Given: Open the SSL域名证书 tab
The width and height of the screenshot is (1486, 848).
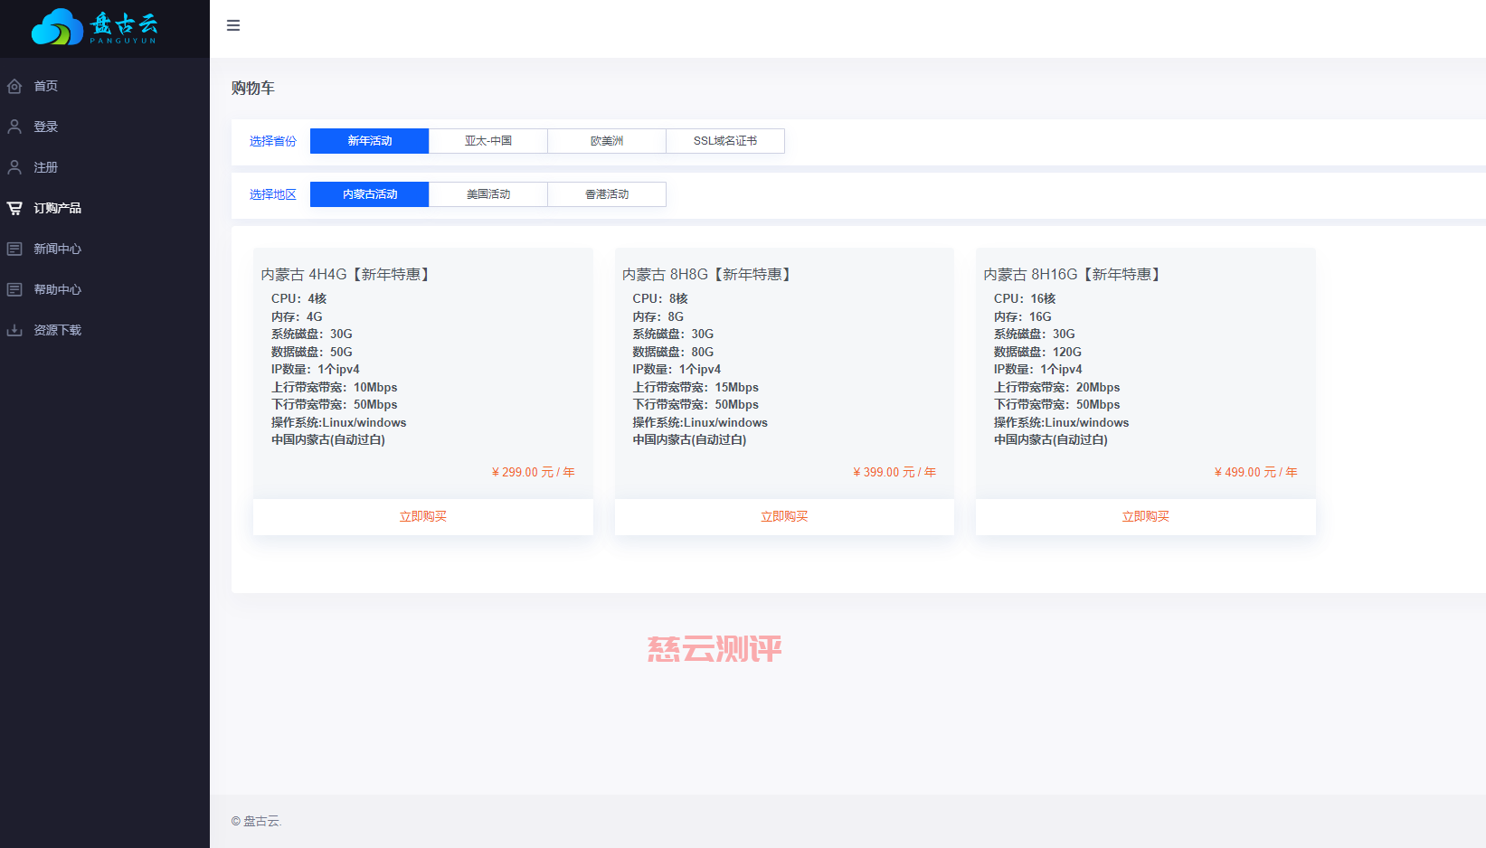Looking at the screenshot, I should pos(724,140).
